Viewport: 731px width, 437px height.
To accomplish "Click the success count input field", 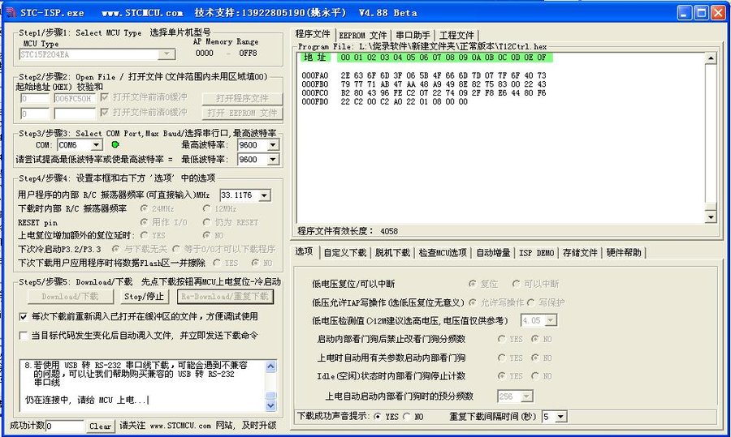I will tap(65, 426).
